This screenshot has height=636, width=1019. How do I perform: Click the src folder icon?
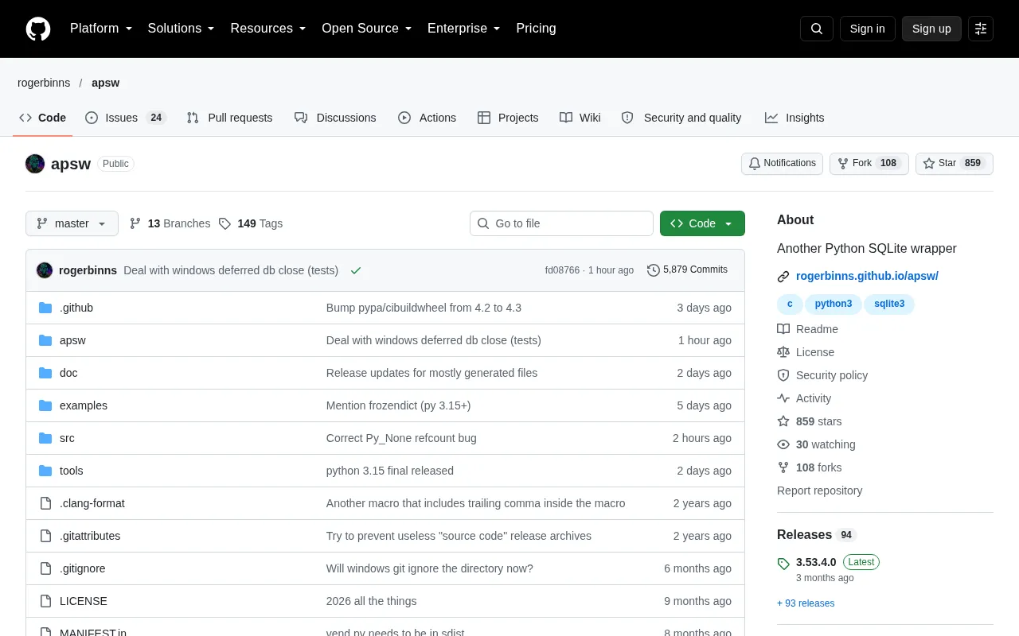[45, 438]
